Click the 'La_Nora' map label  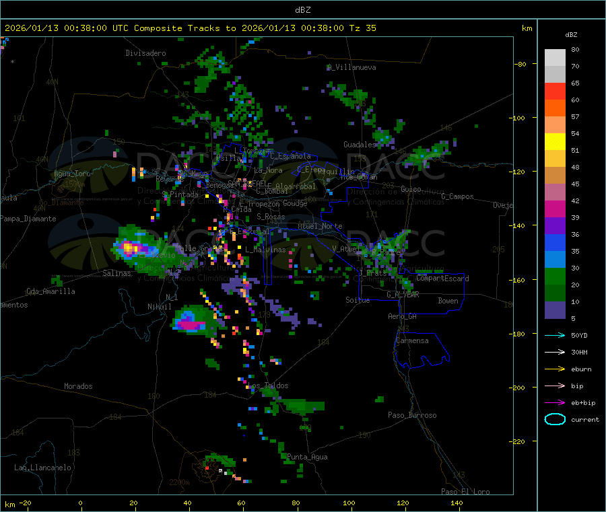click(268, 170)
